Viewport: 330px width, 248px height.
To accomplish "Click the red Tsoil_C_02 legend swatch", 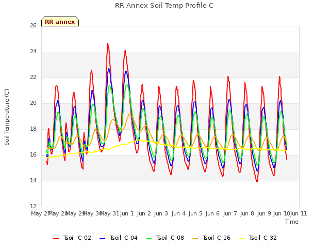I will pos(56,239).
